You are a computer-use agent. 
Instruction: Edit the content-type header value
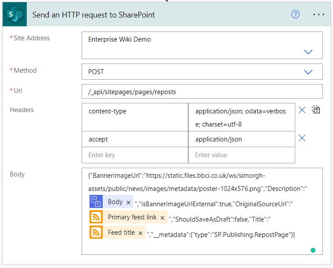point(241,117)
